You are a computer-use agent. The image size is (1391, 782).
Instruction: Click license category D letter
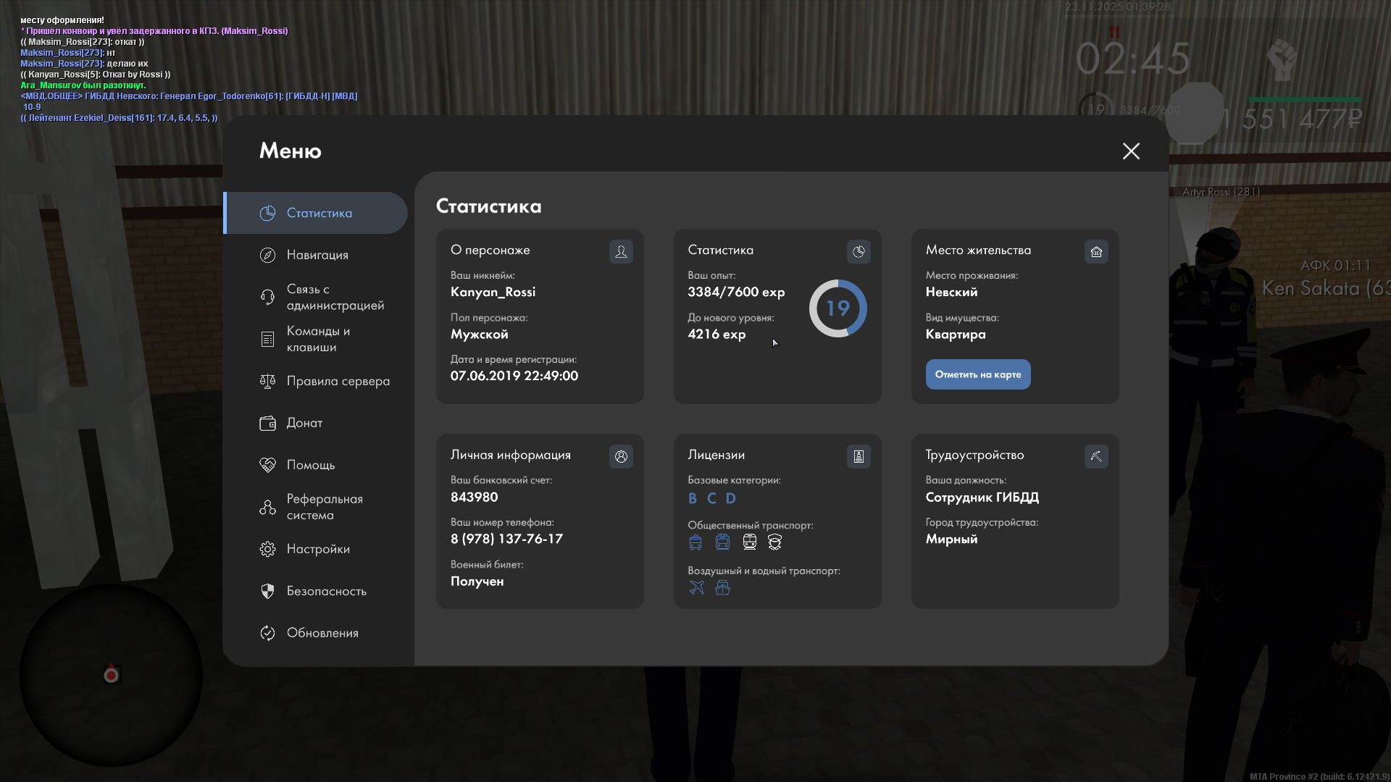(730, 498)
